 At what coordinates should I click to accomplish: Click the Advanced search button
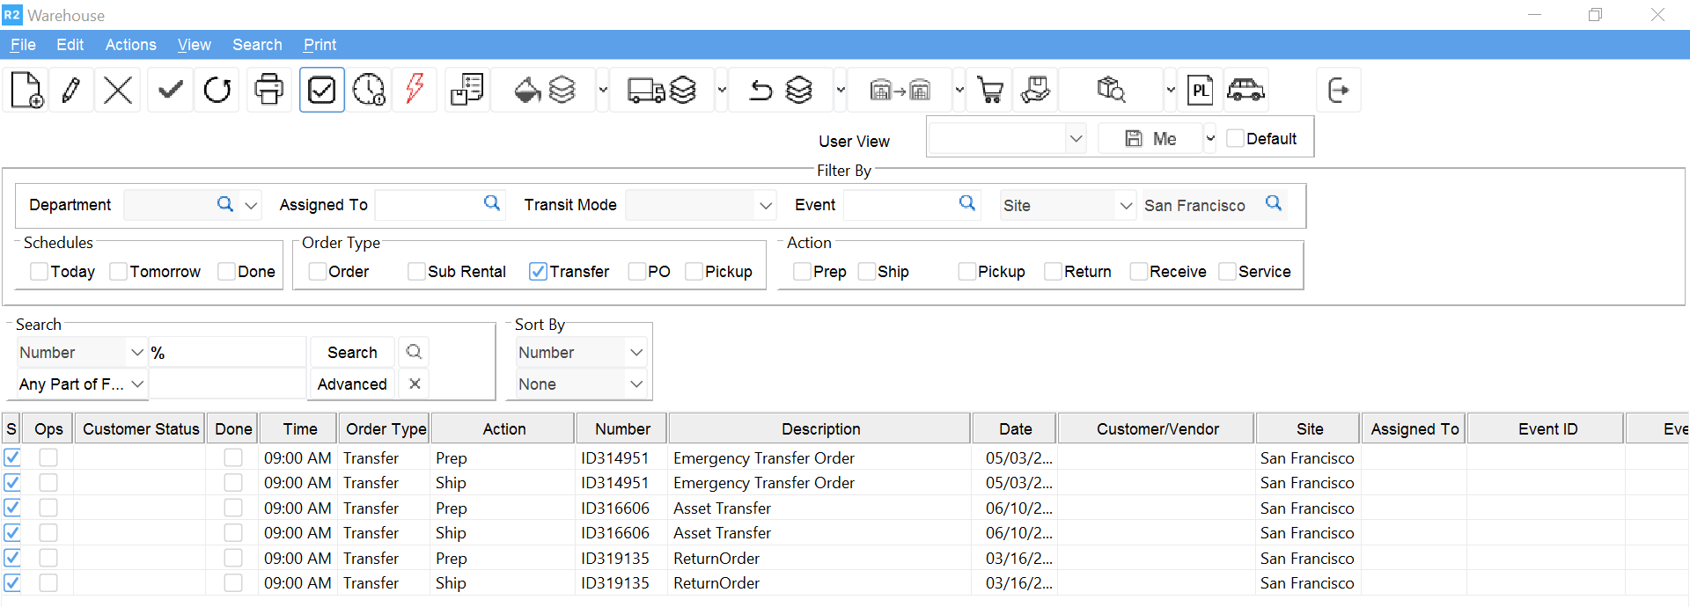coord(352,384)
